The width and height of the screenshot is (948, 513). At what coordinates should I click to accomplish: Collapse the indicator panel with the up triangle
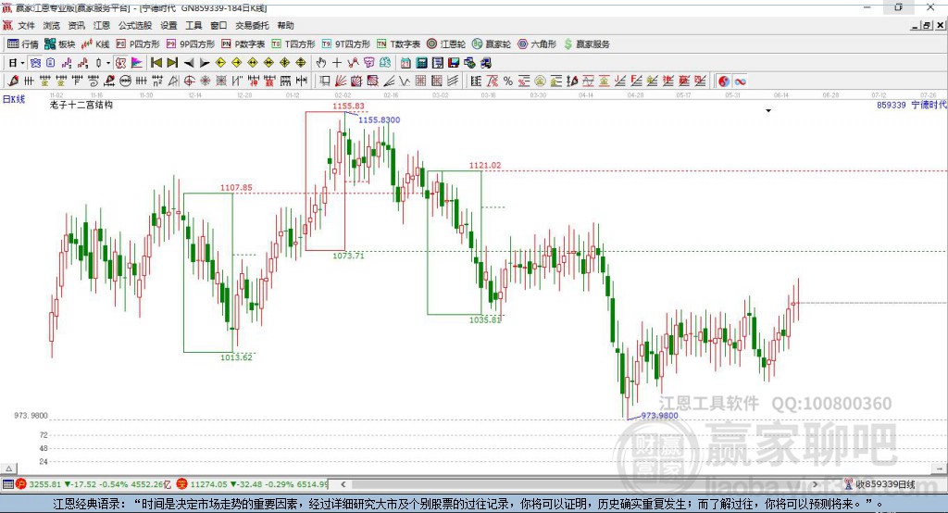tap(8, 469)
